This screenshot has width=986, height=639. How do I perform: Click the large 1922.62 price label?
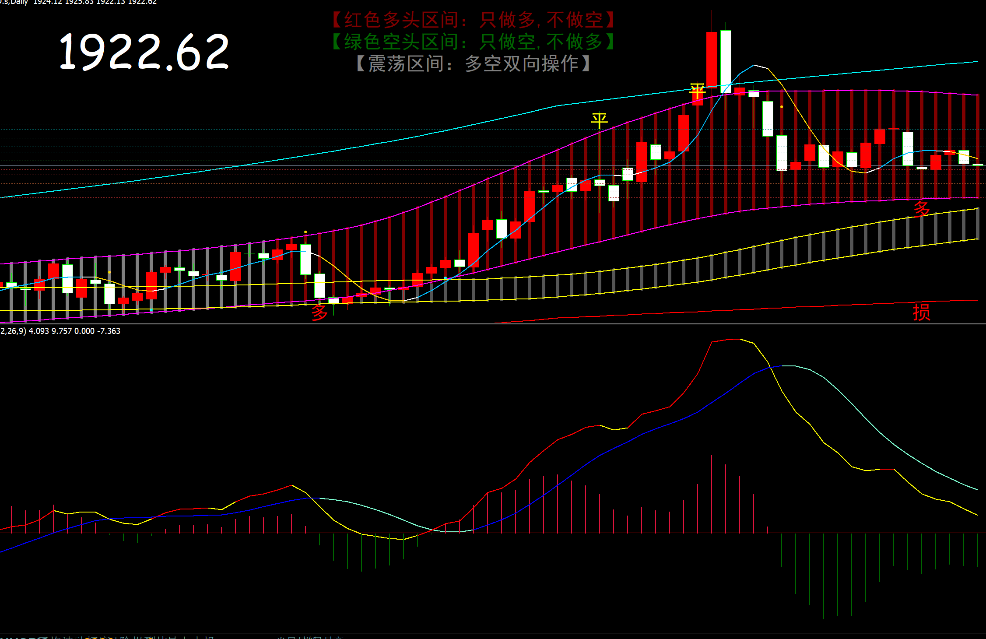pos(144,52)
